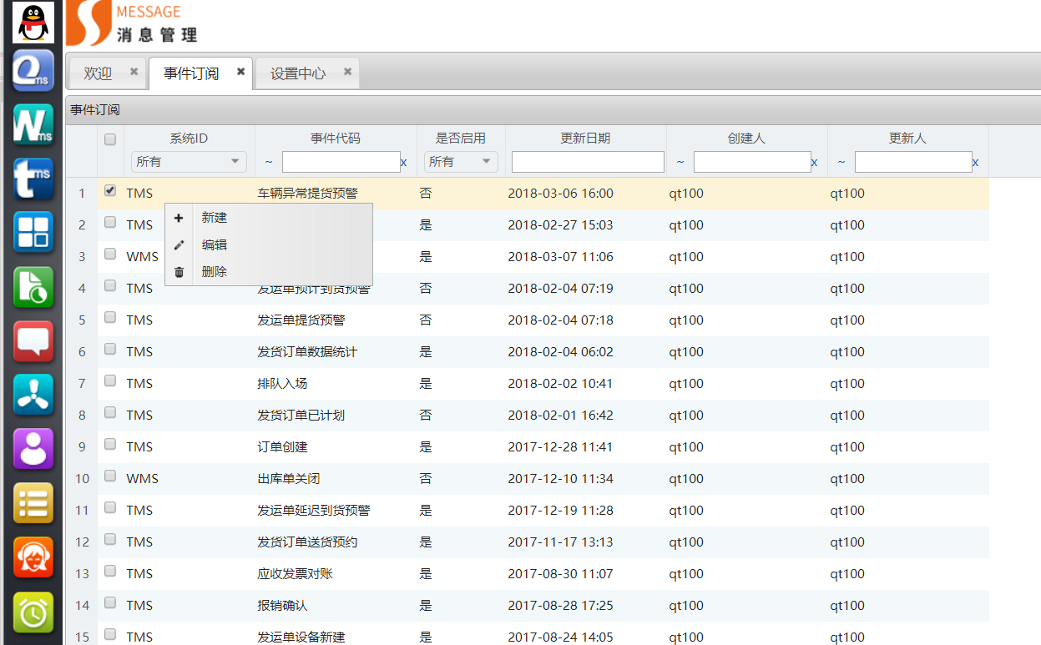
Task: Click the orange customer service headset icon
Action: click(x=33, y=557)
